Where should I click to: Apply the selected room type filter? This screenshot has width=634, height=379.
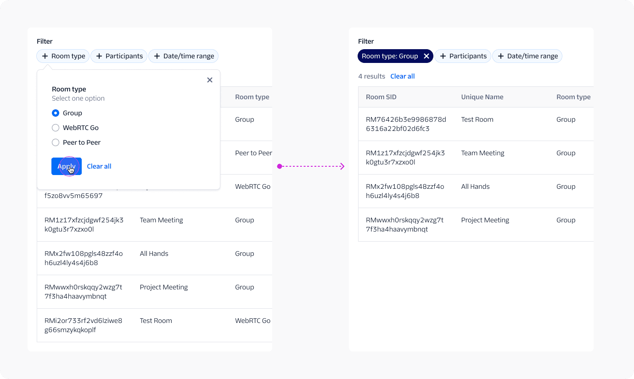tap(66, 166)
